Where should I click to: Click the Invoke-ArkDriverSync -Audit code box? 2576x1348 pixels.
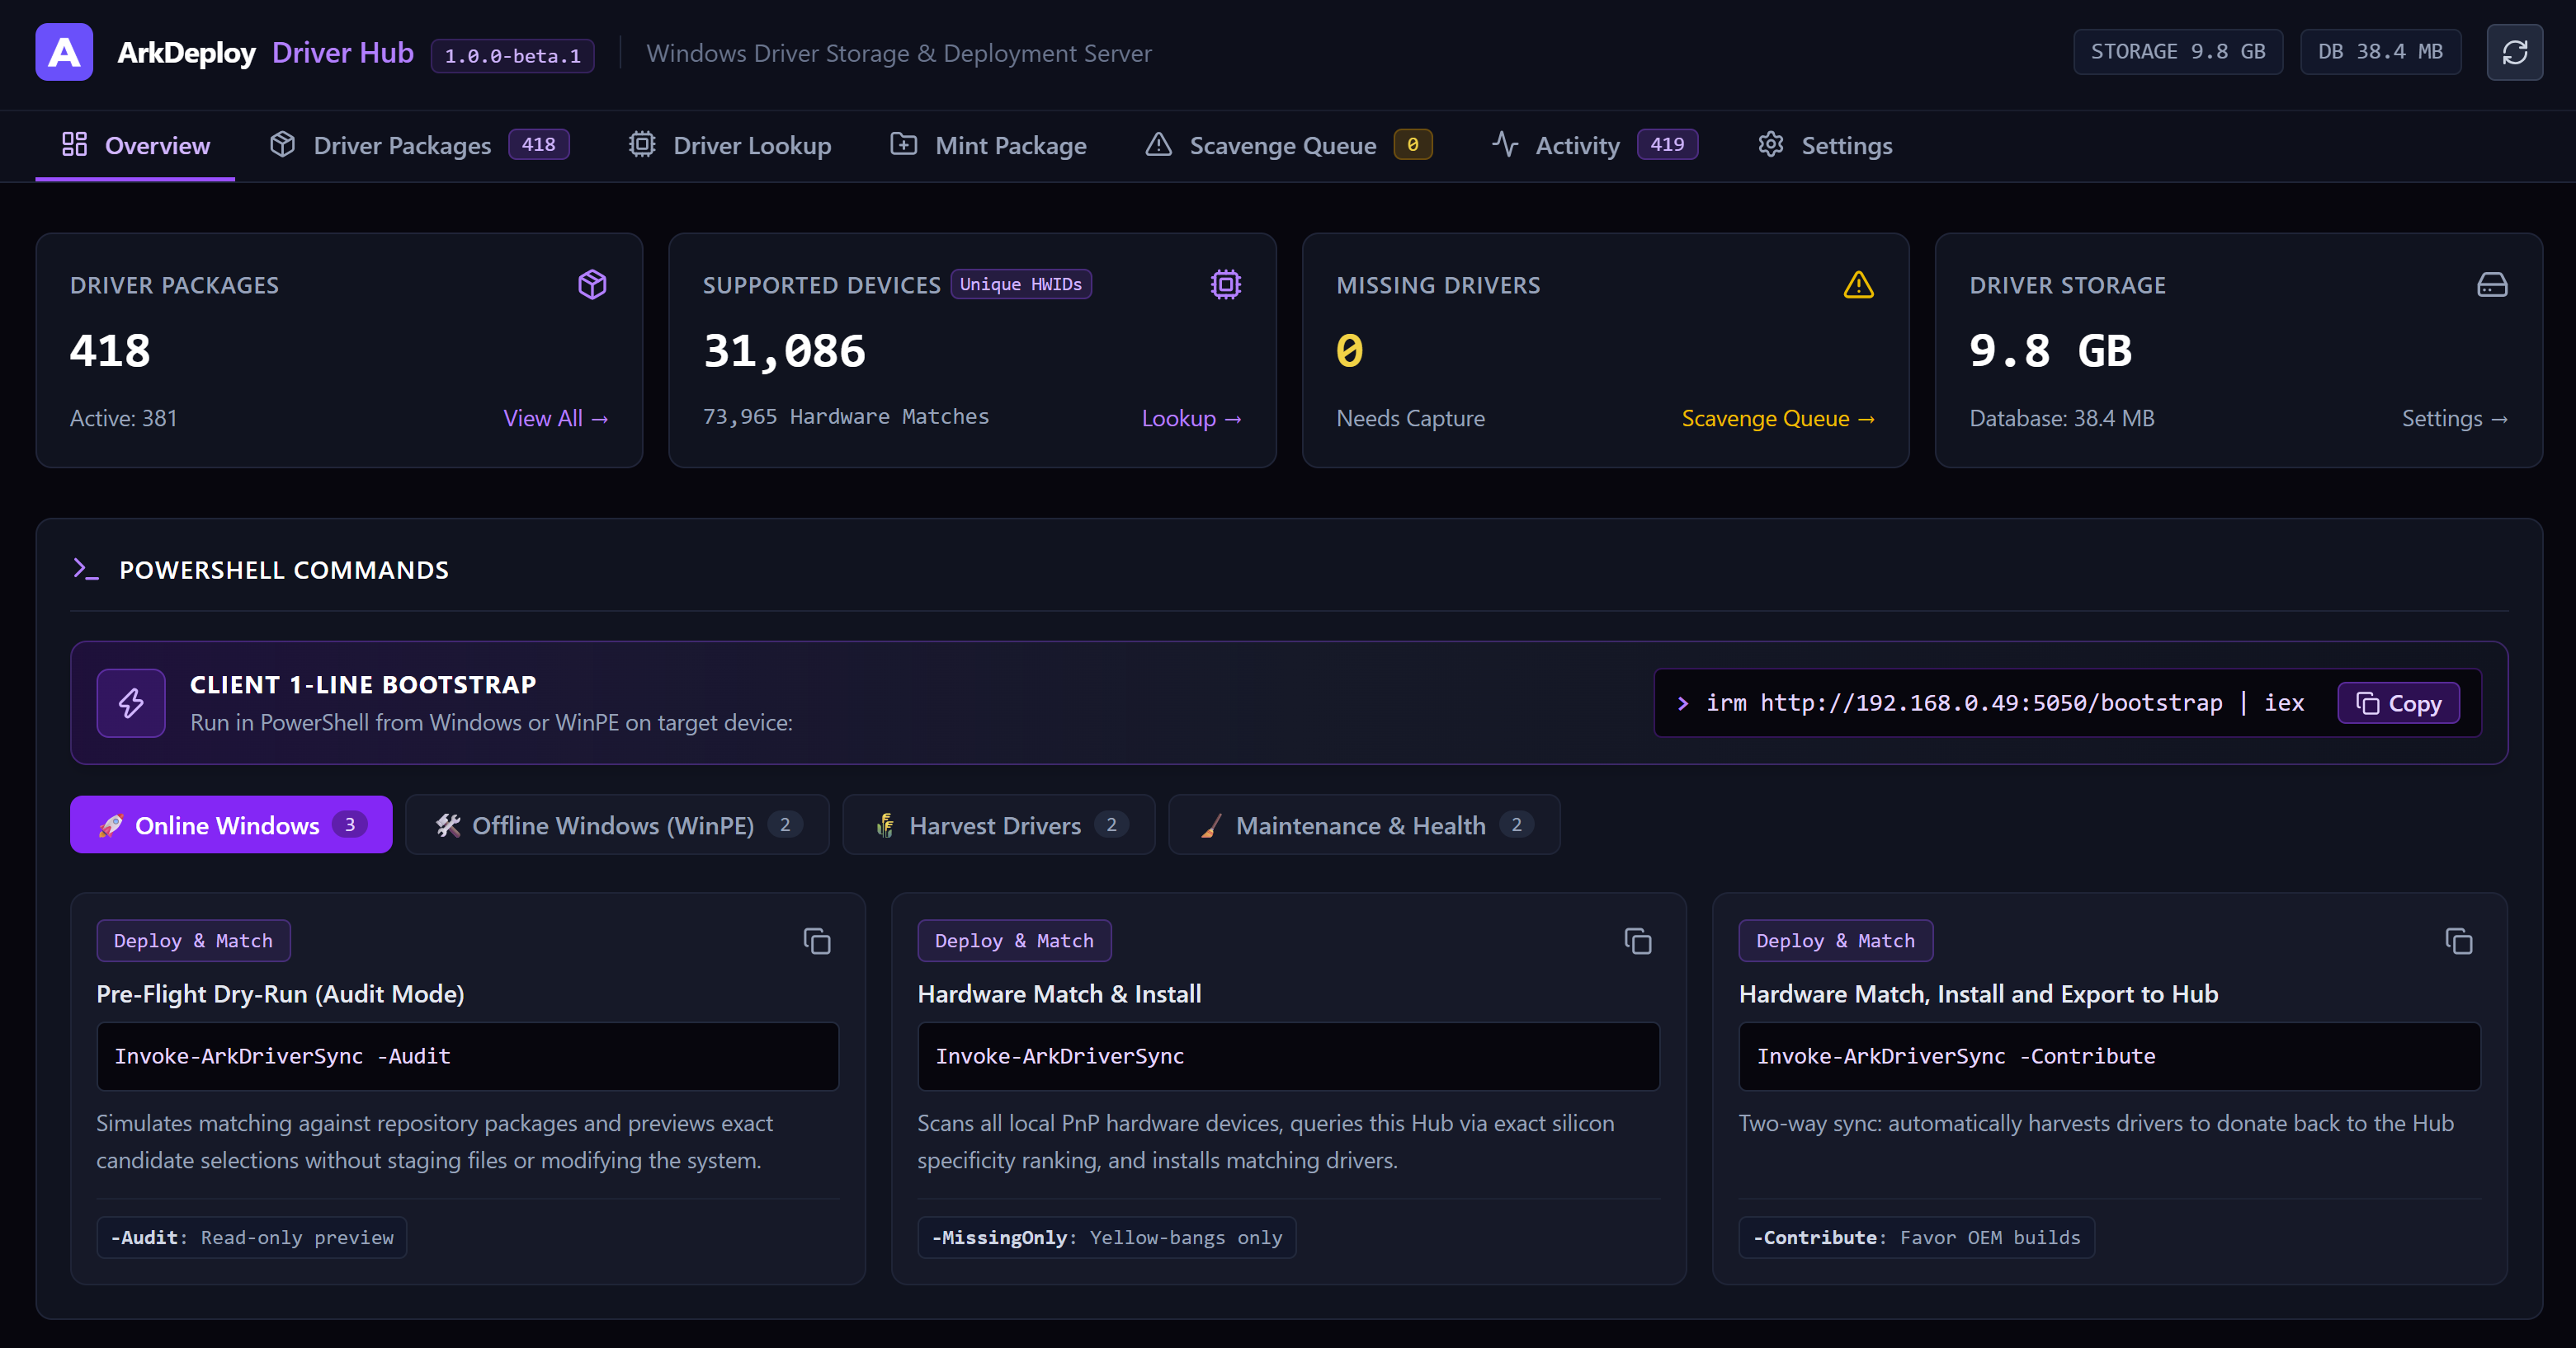pos(468,1056)
